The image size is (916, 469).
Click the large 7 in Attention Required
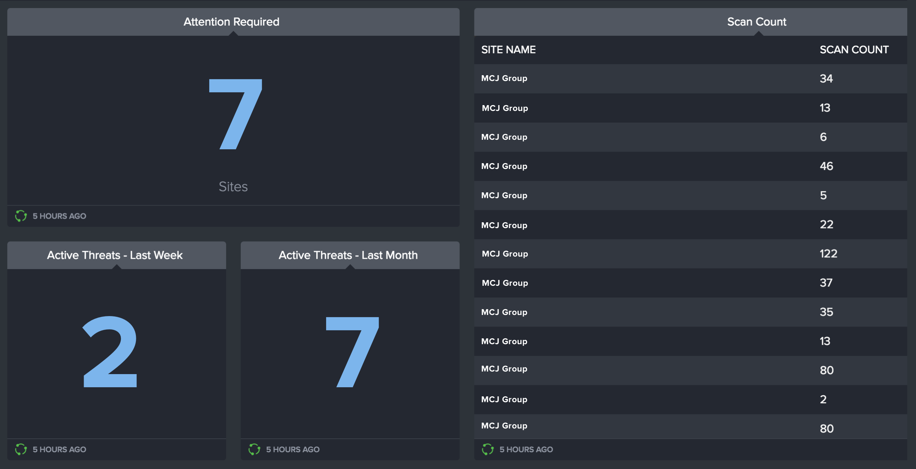click(x=235, y=114)
